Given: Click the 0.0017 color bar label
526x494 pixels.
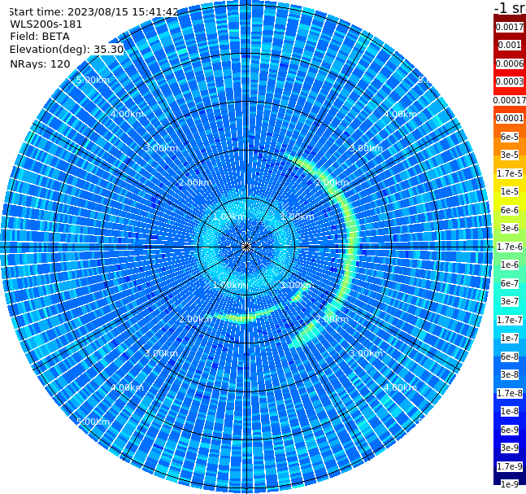Looking at the screenshot, I should coord(509,27).
